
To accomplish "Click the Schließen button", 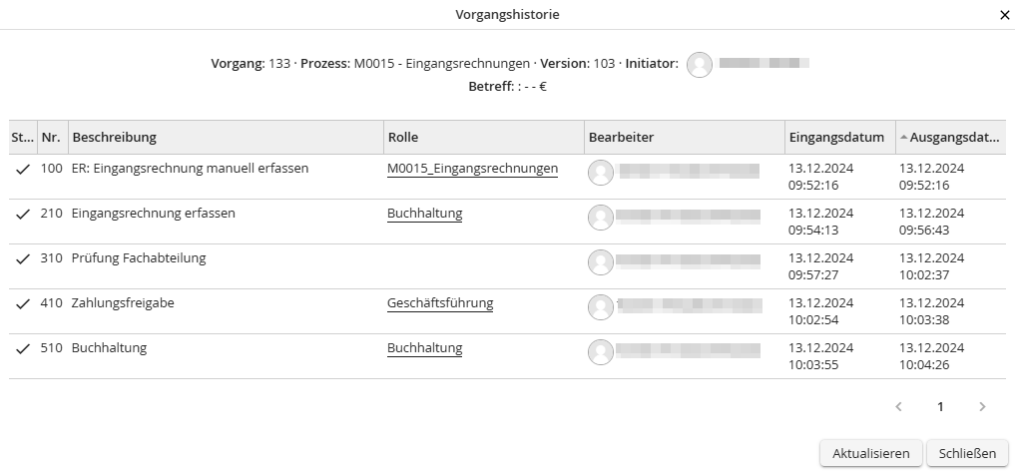I will 967,453.
